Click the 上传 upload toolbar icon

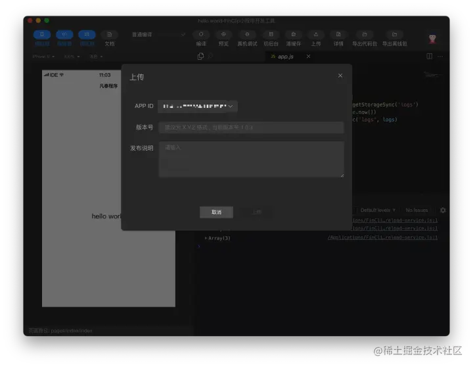[x=316, y=34]
